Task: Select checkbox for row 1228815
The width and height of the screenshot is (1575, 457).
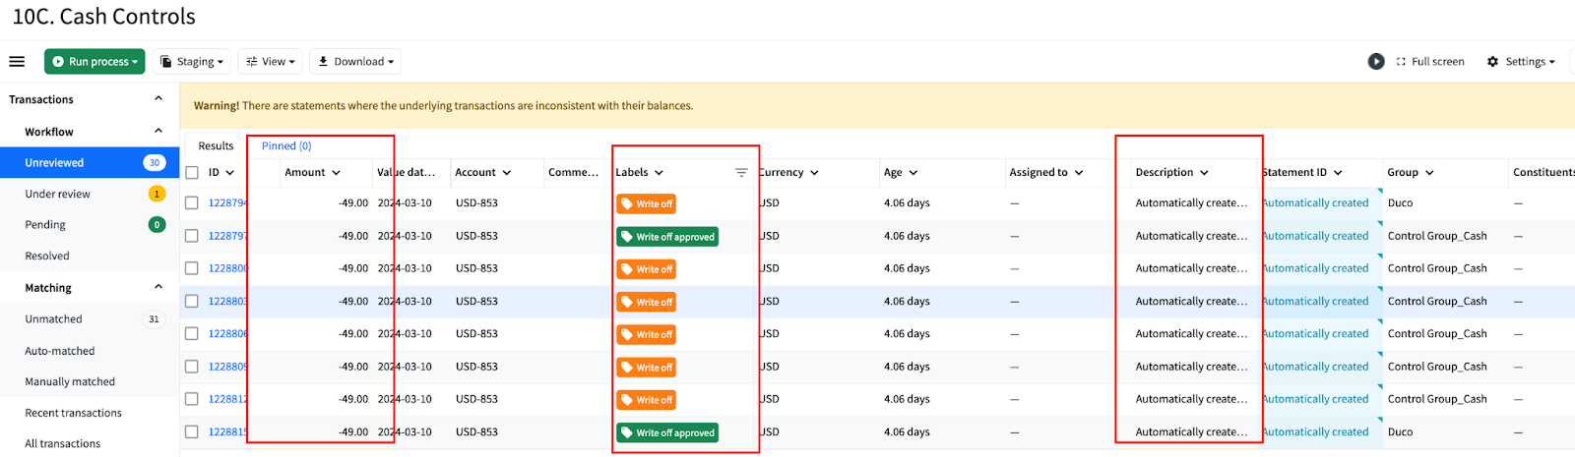Action: pyautogui.click(x=192, y=431)
